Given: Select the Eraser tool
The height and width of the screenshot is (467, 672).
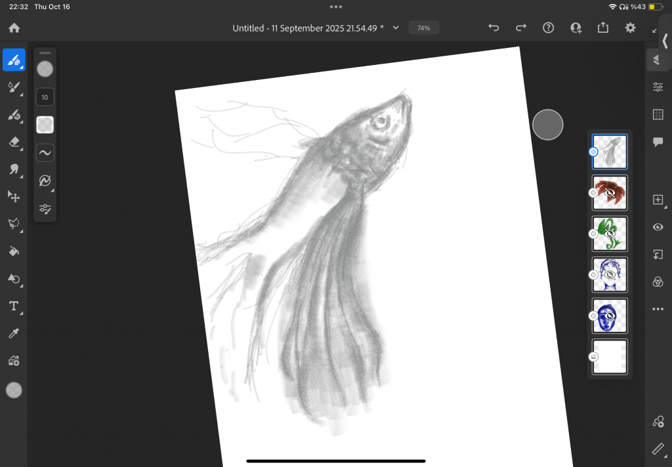Looking at the screenshot, I should click(14, 142).
